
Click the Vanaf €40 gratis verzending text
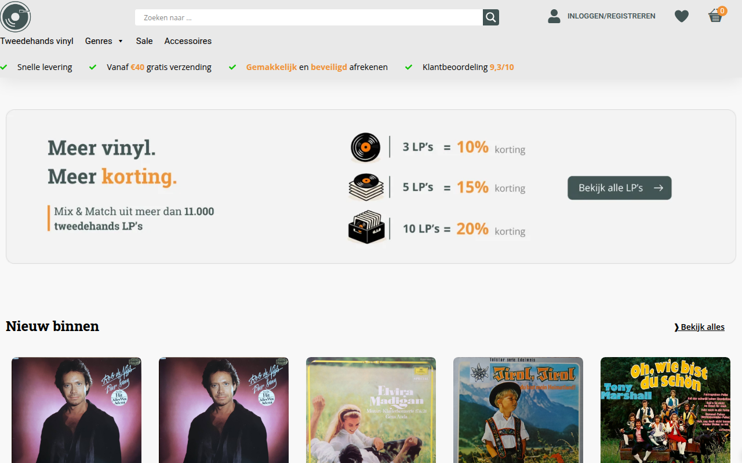click(159, 67)
